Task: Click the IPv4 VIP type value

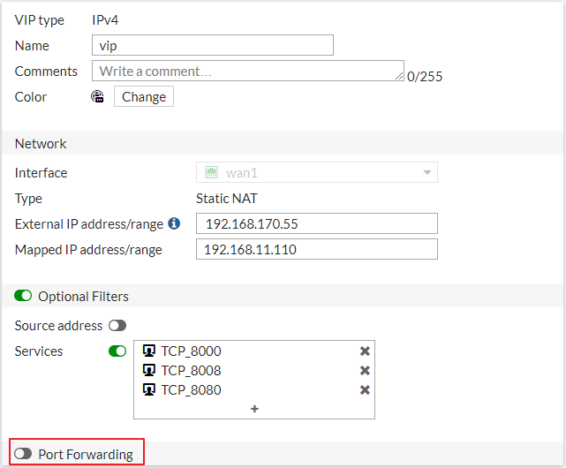Action: click(105, 19)
